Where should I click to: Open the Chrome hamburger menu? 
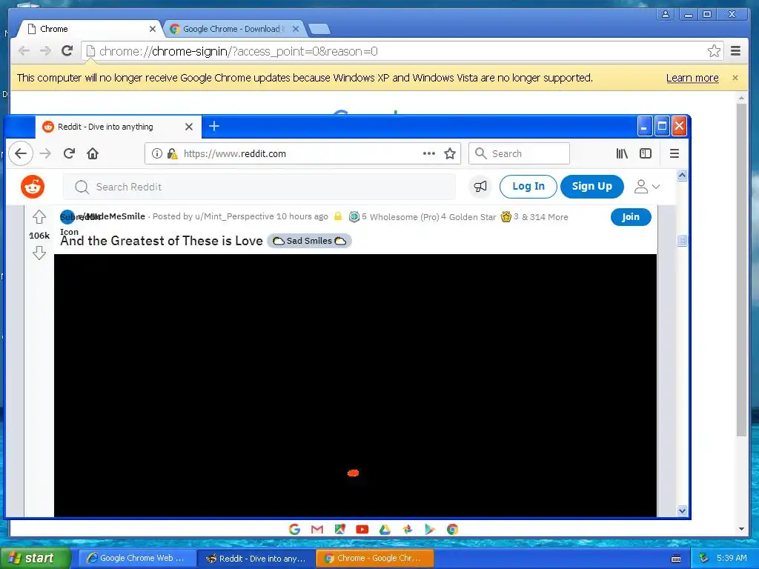coord(735,51)
